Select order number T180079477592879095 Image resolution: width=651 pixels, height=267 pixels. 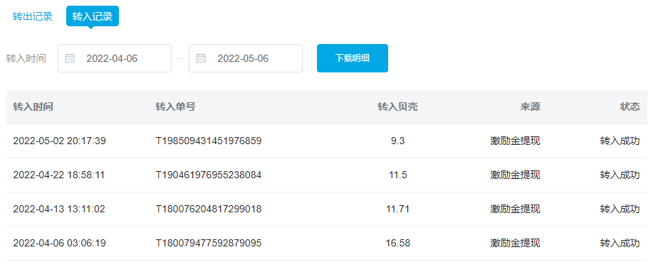pos(209,243)
